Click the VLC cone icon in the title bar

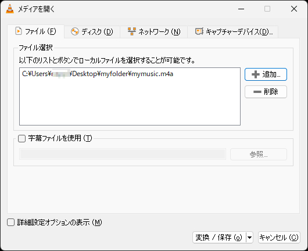coord(10,9)
